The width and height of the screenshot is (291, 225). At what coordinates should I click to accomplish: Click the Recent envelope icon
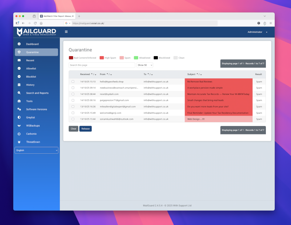pyautogui.click(x=19, y=60)
